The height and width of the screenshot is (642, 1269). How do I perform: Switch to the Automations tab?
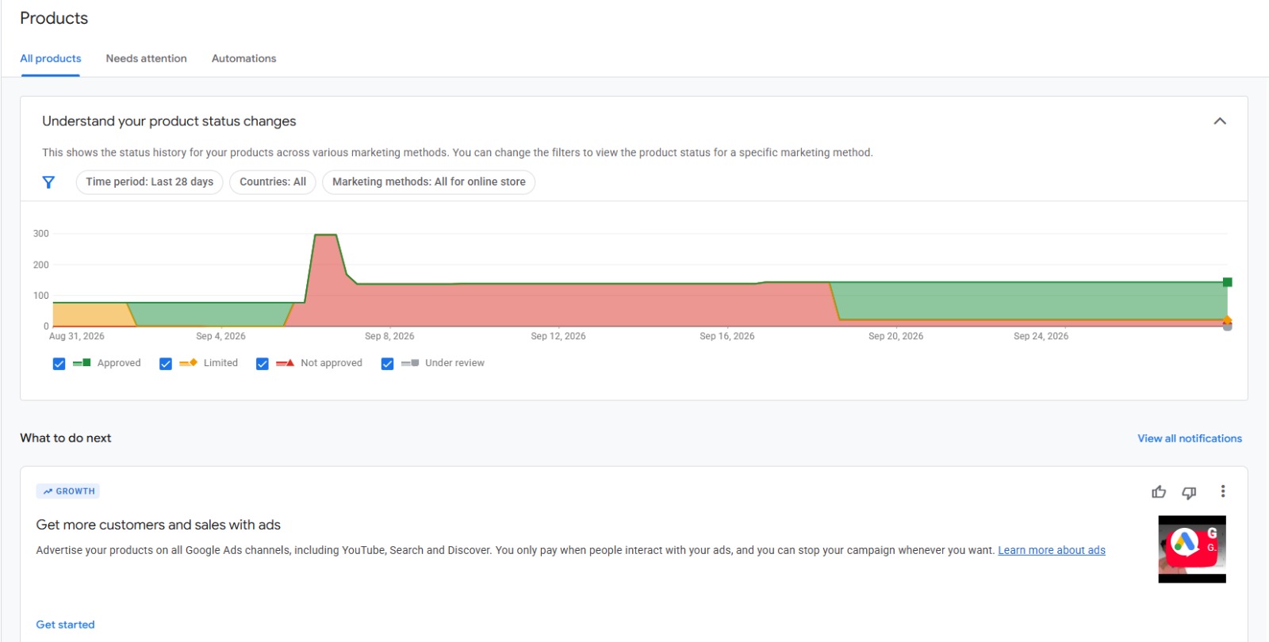point(244,59)
